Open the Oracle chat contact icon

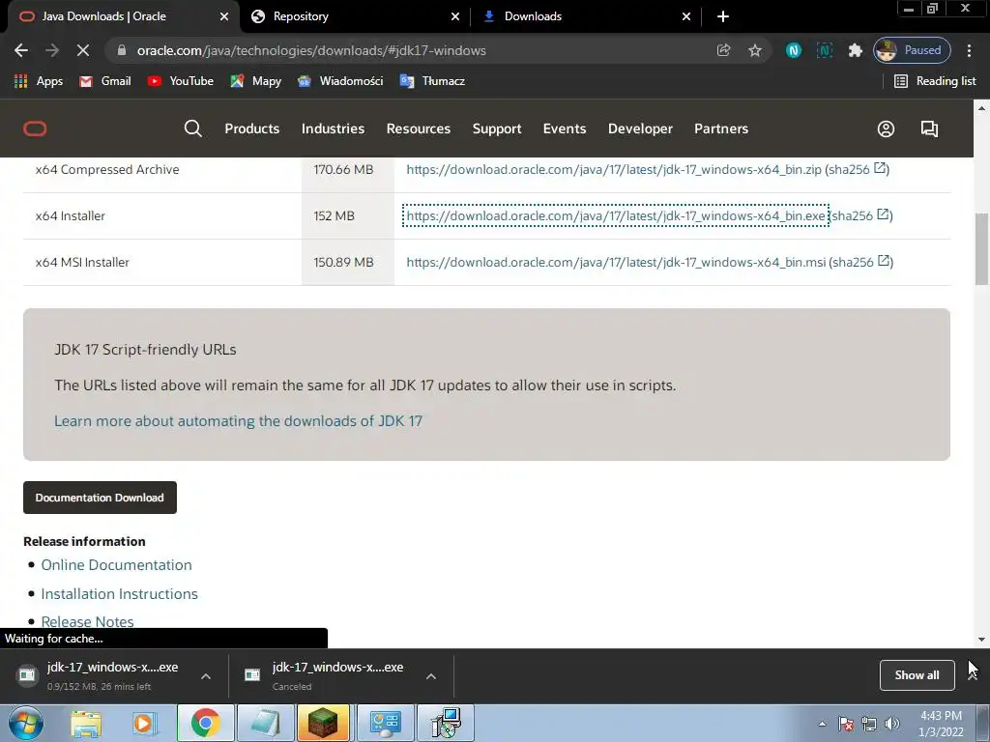click(x=929, y=128)
